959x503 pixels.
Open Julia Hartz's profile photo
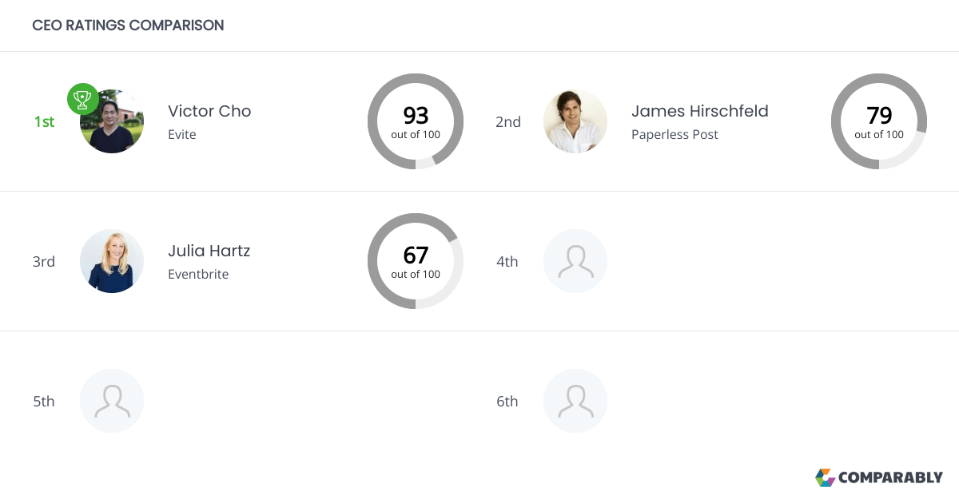click(x=112, y=261)
